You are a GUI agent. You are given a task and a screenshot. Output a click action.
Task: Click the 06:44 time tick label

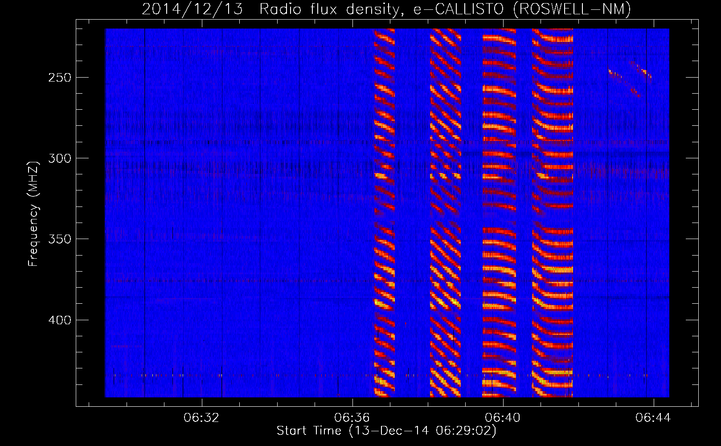click(653, 417)
